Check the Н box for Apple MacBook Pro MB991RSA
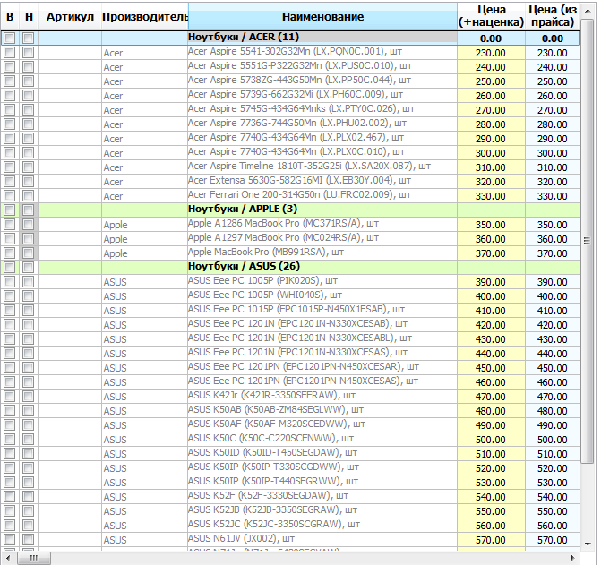This screenshot has height=565, width=601. pyautogui.click(x=28, y=253)
